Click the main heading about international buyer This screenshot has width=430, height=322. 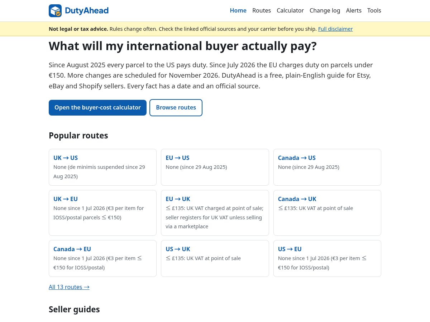[183, 46]
